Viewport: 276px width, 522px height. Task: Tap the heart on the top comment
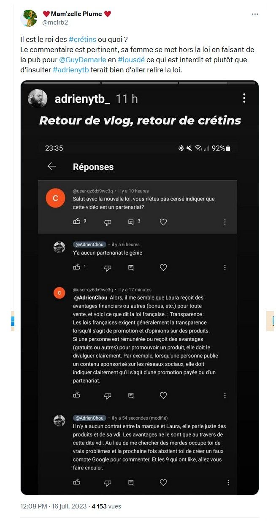pyautogui.click(x=163, y=222)
